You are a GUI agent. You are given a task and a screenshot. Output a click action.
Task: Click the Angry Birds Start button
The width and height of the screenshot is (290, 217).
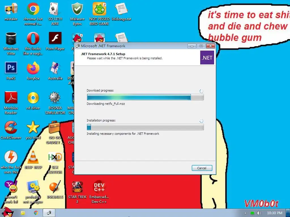tap(7, 212)
